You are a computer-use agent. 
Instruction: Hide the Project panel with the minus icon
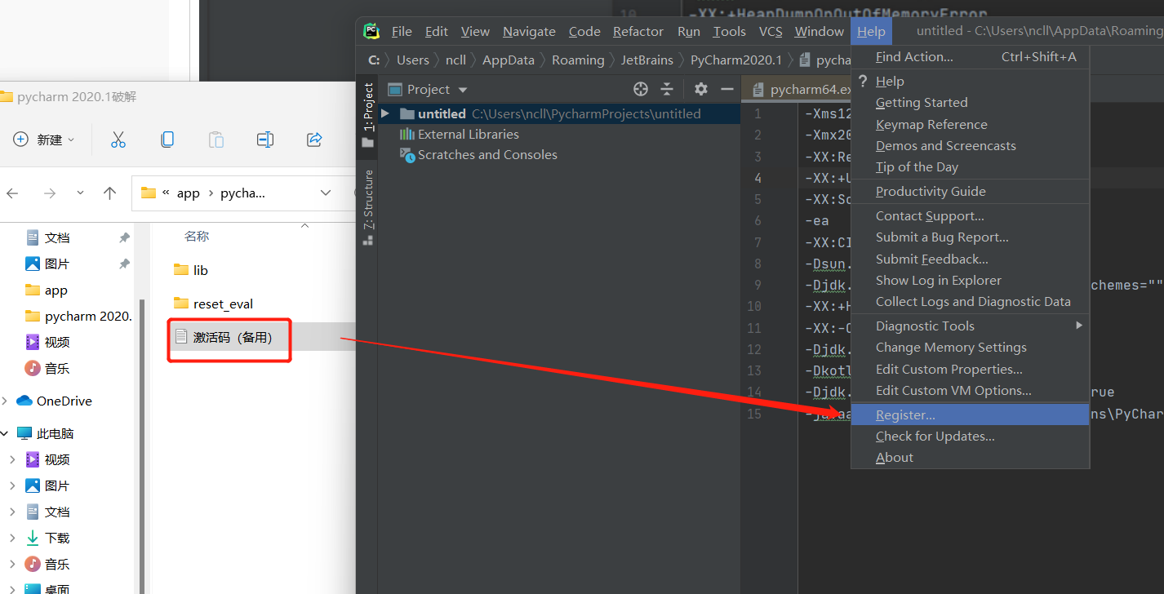point(727,89)
